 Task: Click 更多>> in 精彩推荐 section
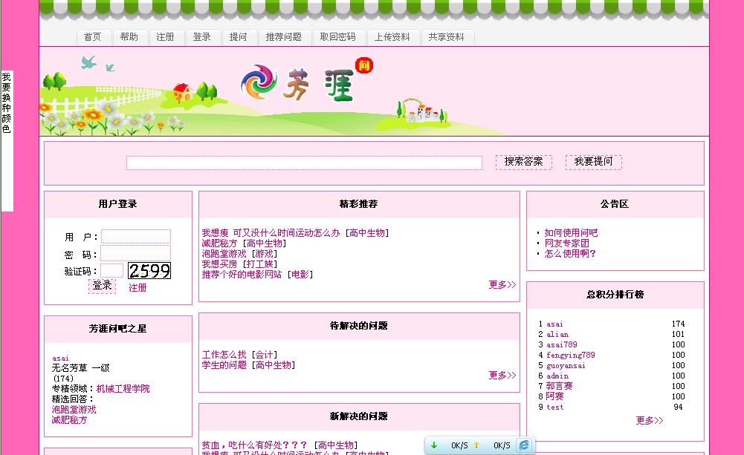tap(502, 285)
